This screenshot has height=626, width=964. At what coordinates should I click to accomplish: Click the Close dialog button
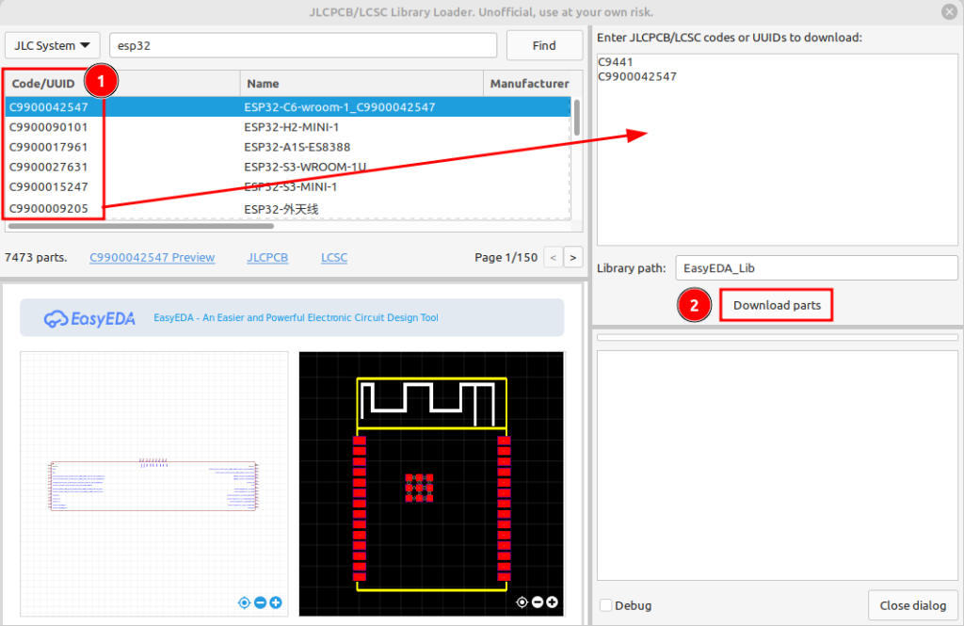tap(913, 605)
